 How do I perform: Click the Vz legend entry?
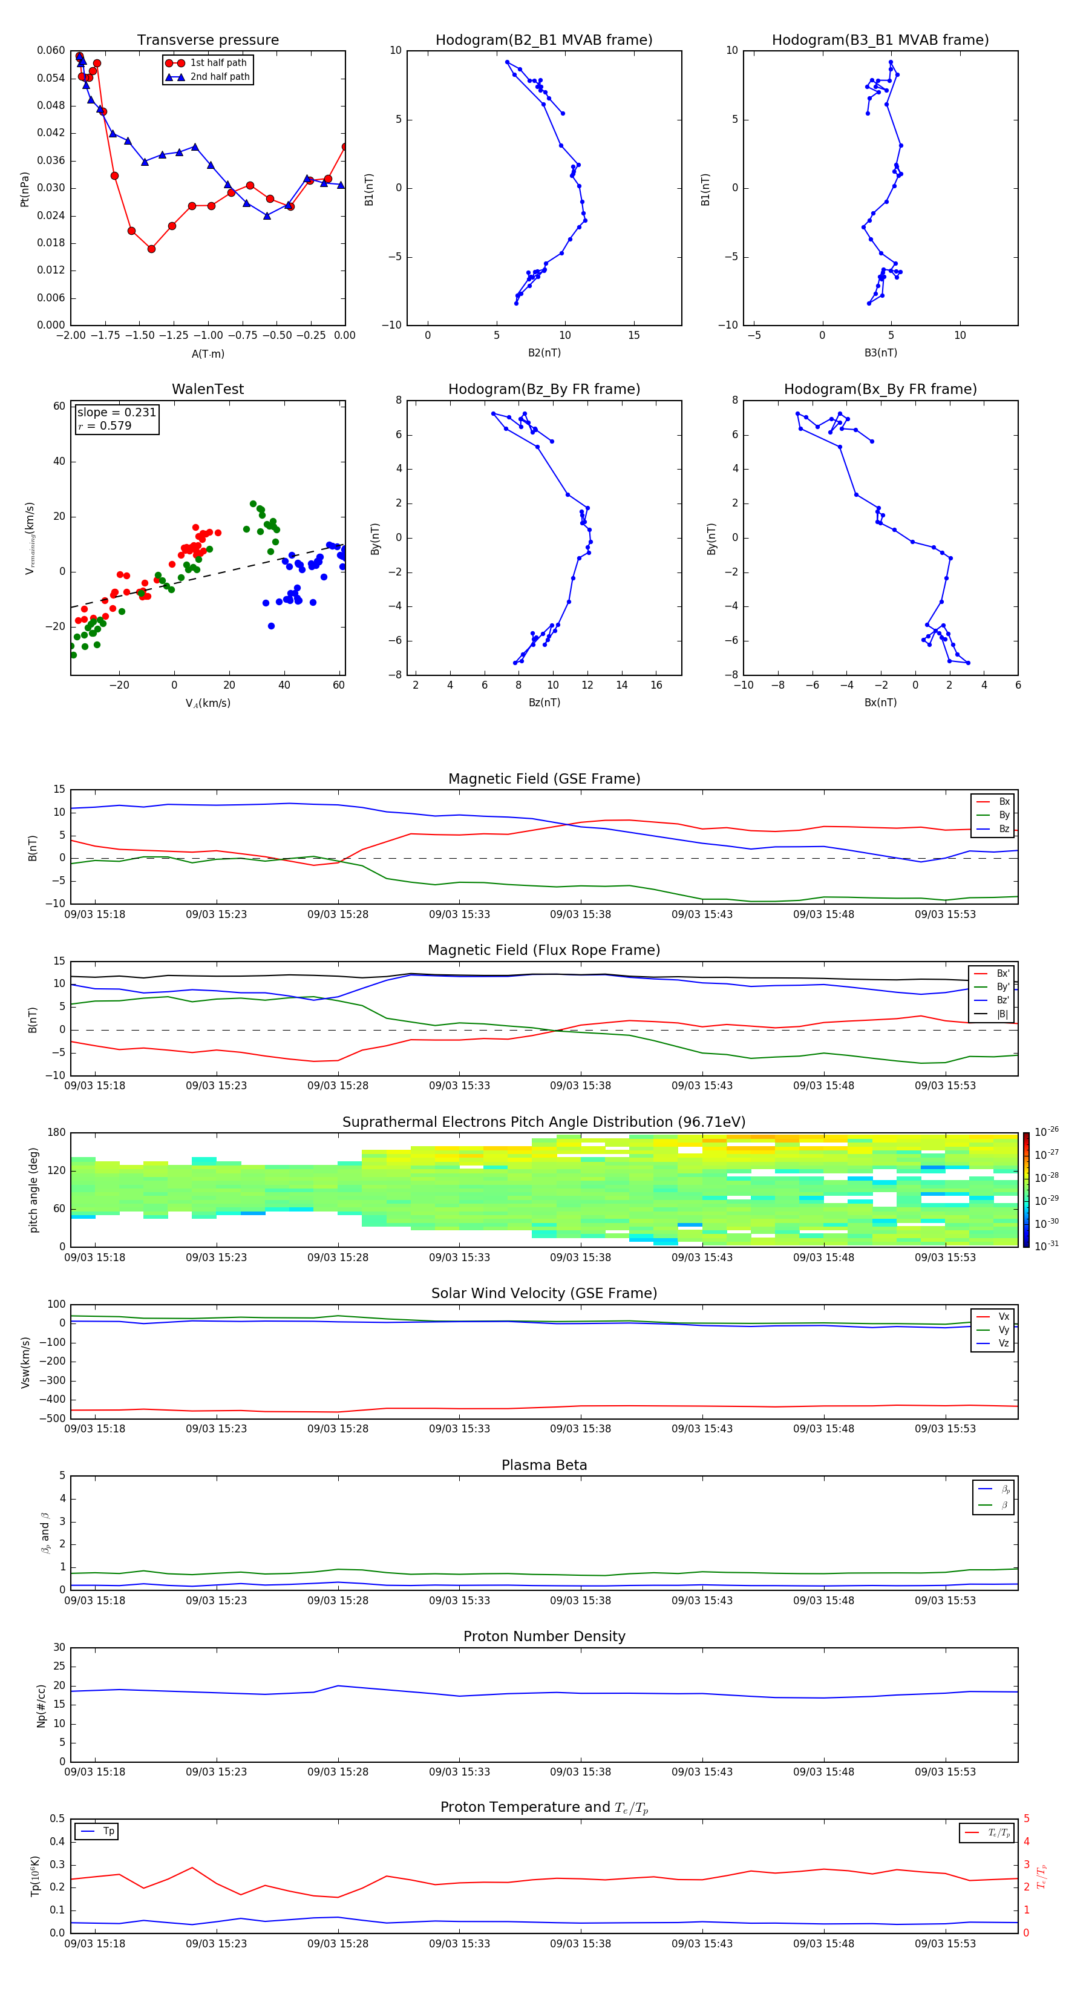tap(993, 1343)
